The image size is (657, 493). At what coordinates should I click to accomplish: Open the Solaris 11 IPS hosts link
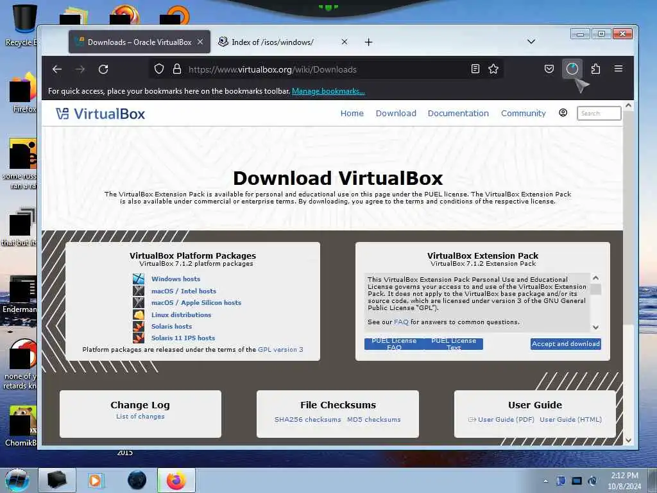[x=183, y=338]
